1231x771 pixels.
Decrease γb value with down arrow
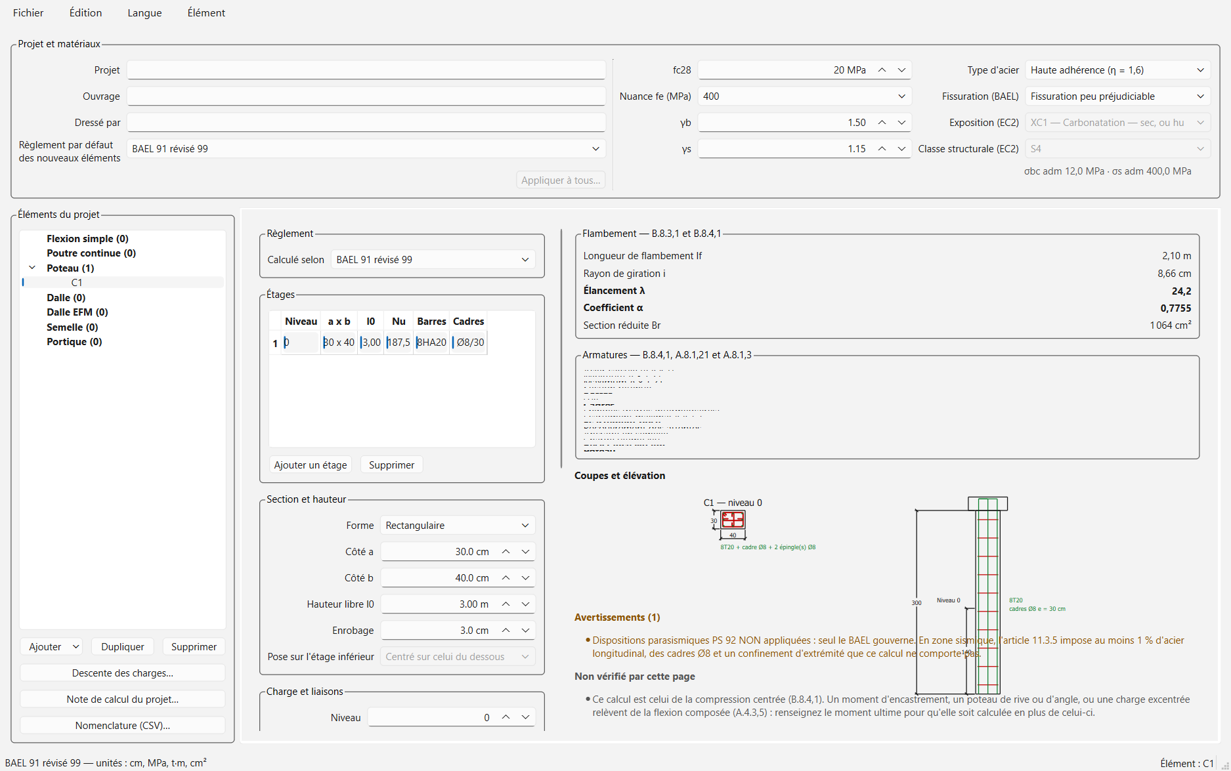[901, 122]
